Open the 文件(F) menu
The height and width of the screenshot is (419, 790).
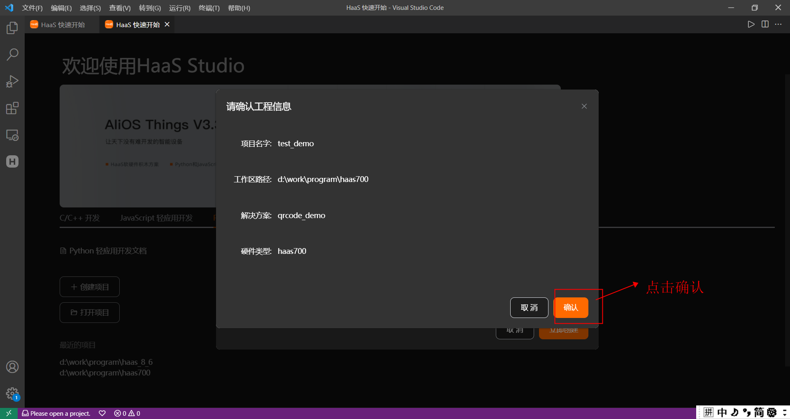coord(32,8)
